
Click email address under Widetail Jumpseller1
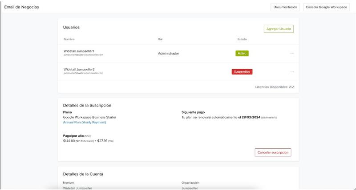pos(83,55)
